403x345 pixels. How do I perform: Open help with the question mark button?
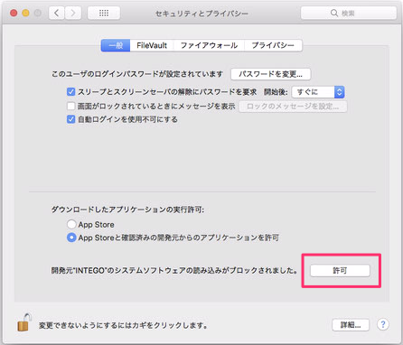point(383,324)
